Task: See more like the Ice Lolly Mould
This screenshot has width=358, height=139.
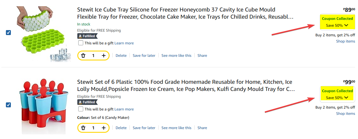Action: coord(176,128)
